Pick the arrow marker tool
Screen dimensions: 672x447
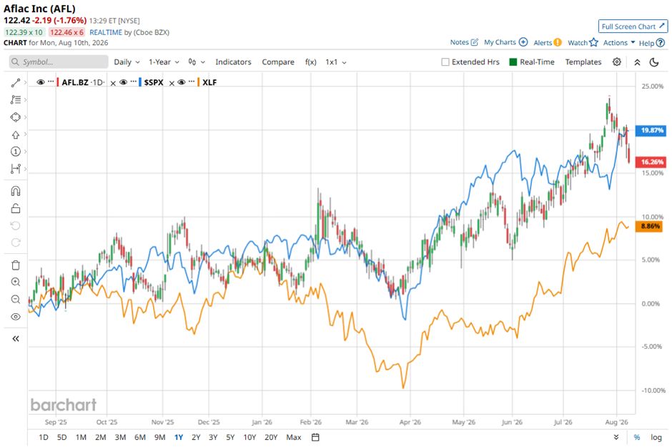click(16, 134)
